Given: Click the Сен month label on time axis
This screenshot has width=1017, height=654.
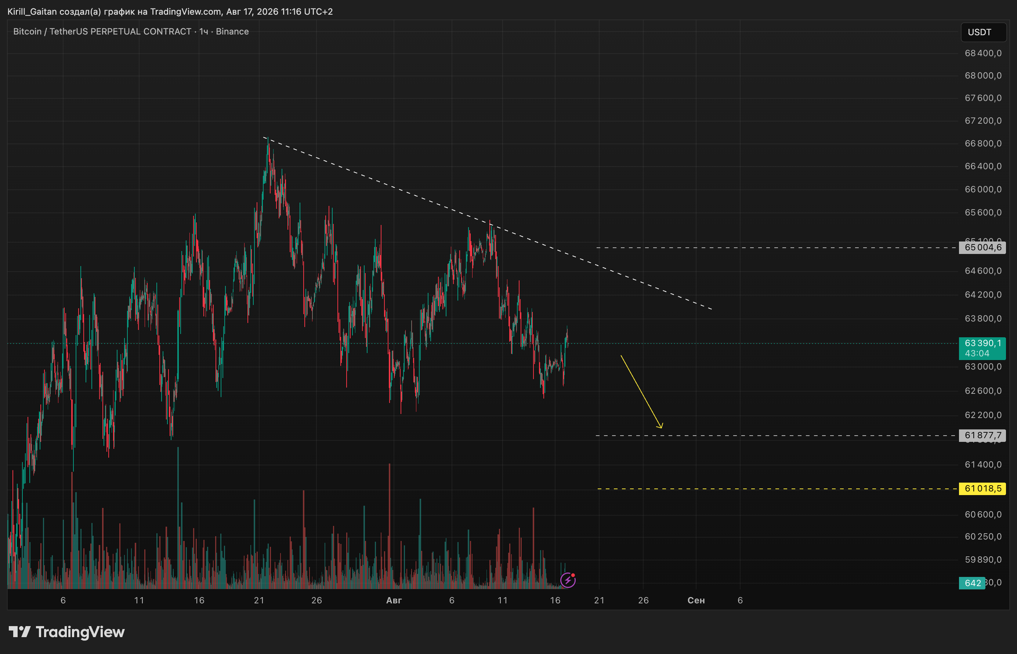Looking at the screenshot, I should coord(696,600).
